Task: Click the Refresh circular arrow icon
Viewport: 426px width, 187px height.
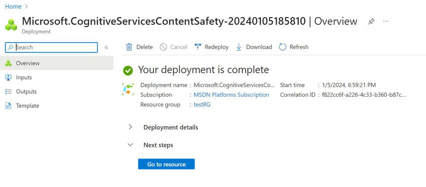Action: point(283,47)
